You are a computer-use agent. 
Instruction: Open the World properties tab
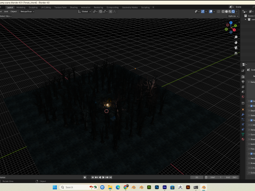click(x=243, y=97)
